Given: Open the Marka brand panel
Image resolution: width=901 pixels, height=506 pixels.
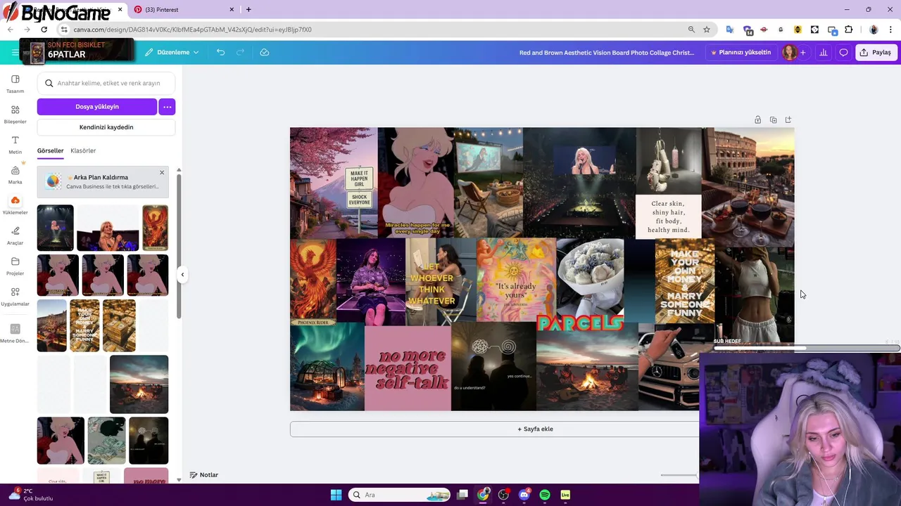Looking at the screenshot, I should coord(15,175).
